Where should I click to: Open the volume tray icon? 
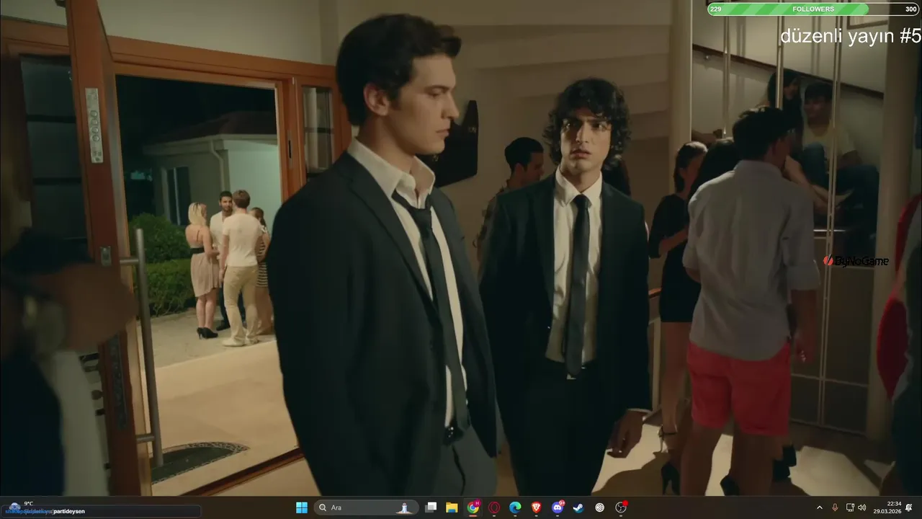[x=862, y=507]
